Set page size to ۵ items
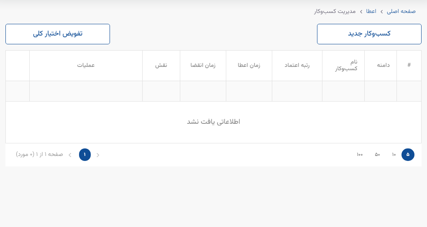The height and width of the screenshot is (227, 427). tap(408, 155)
